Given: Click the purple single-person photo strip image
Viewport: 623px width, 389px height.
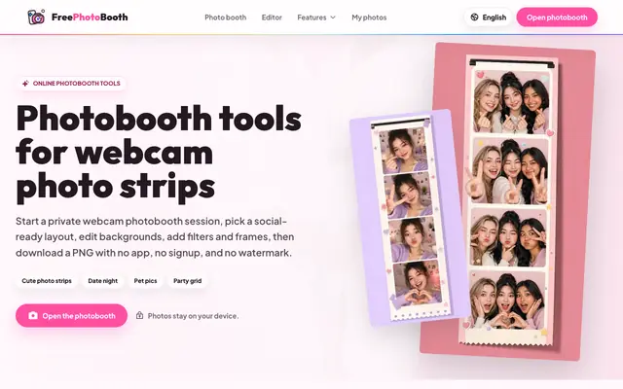Looking at the screenshot, I should (x=410, y=218).
